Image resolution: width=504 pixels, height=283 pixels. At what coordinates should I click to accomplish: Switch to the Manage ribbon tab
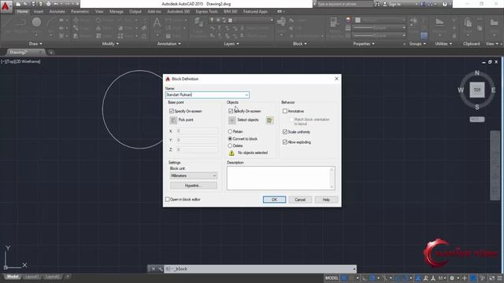(x=116, y=12)
